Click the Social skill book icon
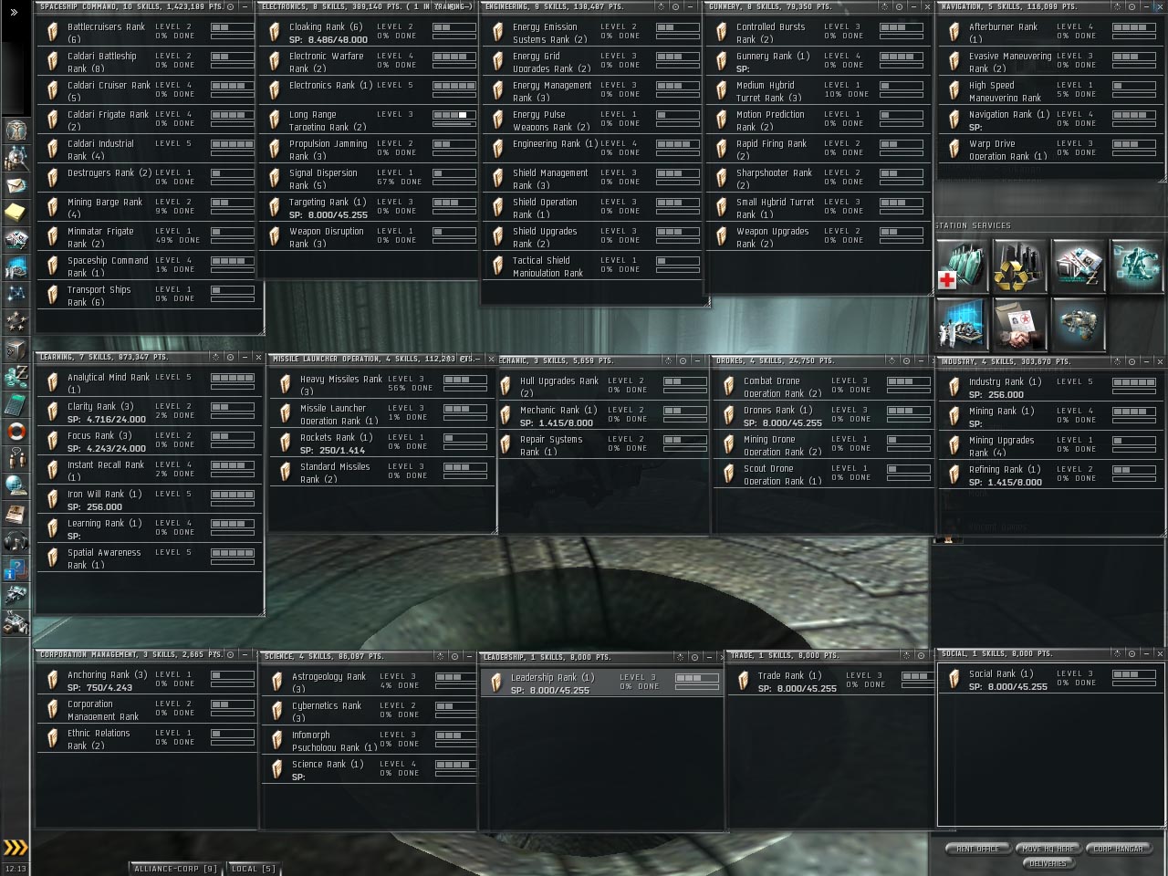 954,680
